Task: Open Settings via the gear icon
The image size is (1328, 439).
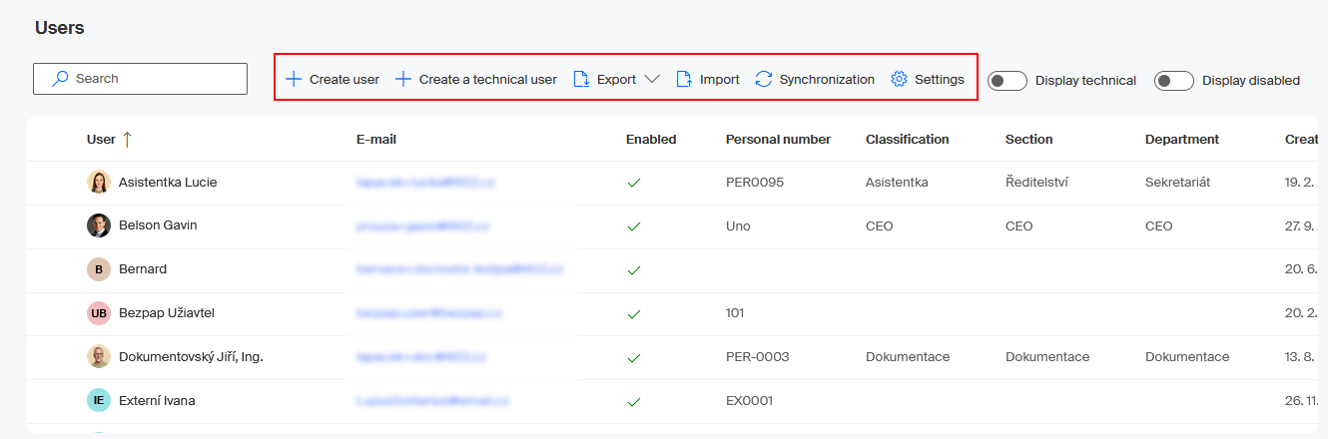Action: click(899, 79)
